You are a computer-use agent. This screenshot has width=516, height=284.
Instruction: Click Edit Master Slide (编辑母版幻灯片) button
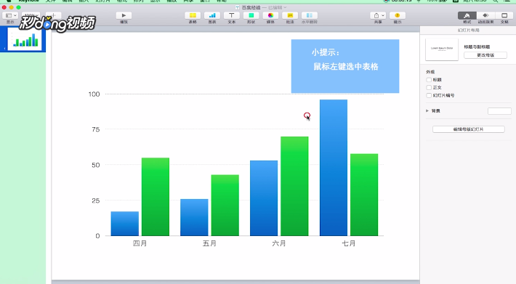(x=468, y=129)
